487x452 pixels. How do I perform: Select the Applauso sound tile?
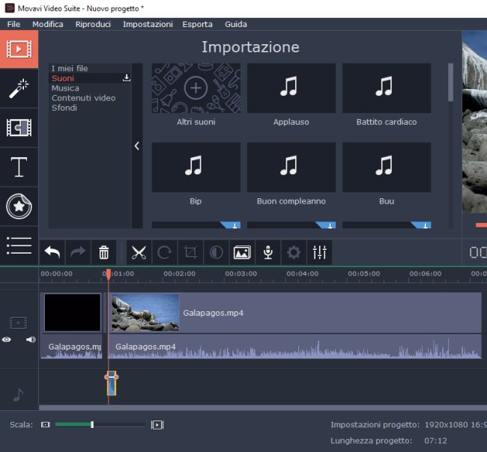point(291,88)
